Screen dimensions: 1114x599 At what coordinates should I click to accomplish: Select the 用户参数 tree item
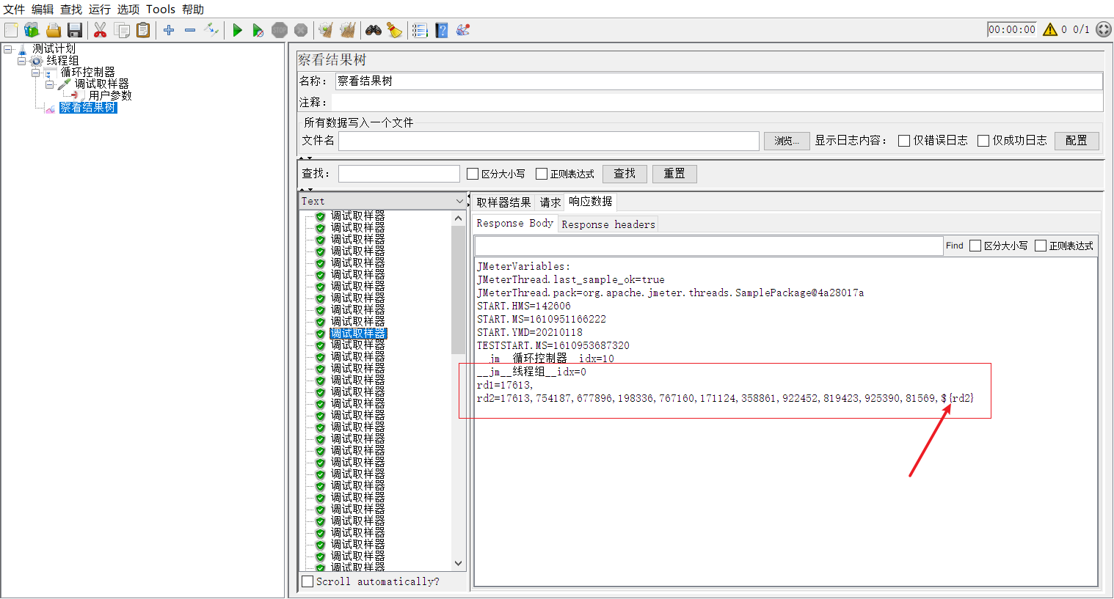(x=109, y=95)
